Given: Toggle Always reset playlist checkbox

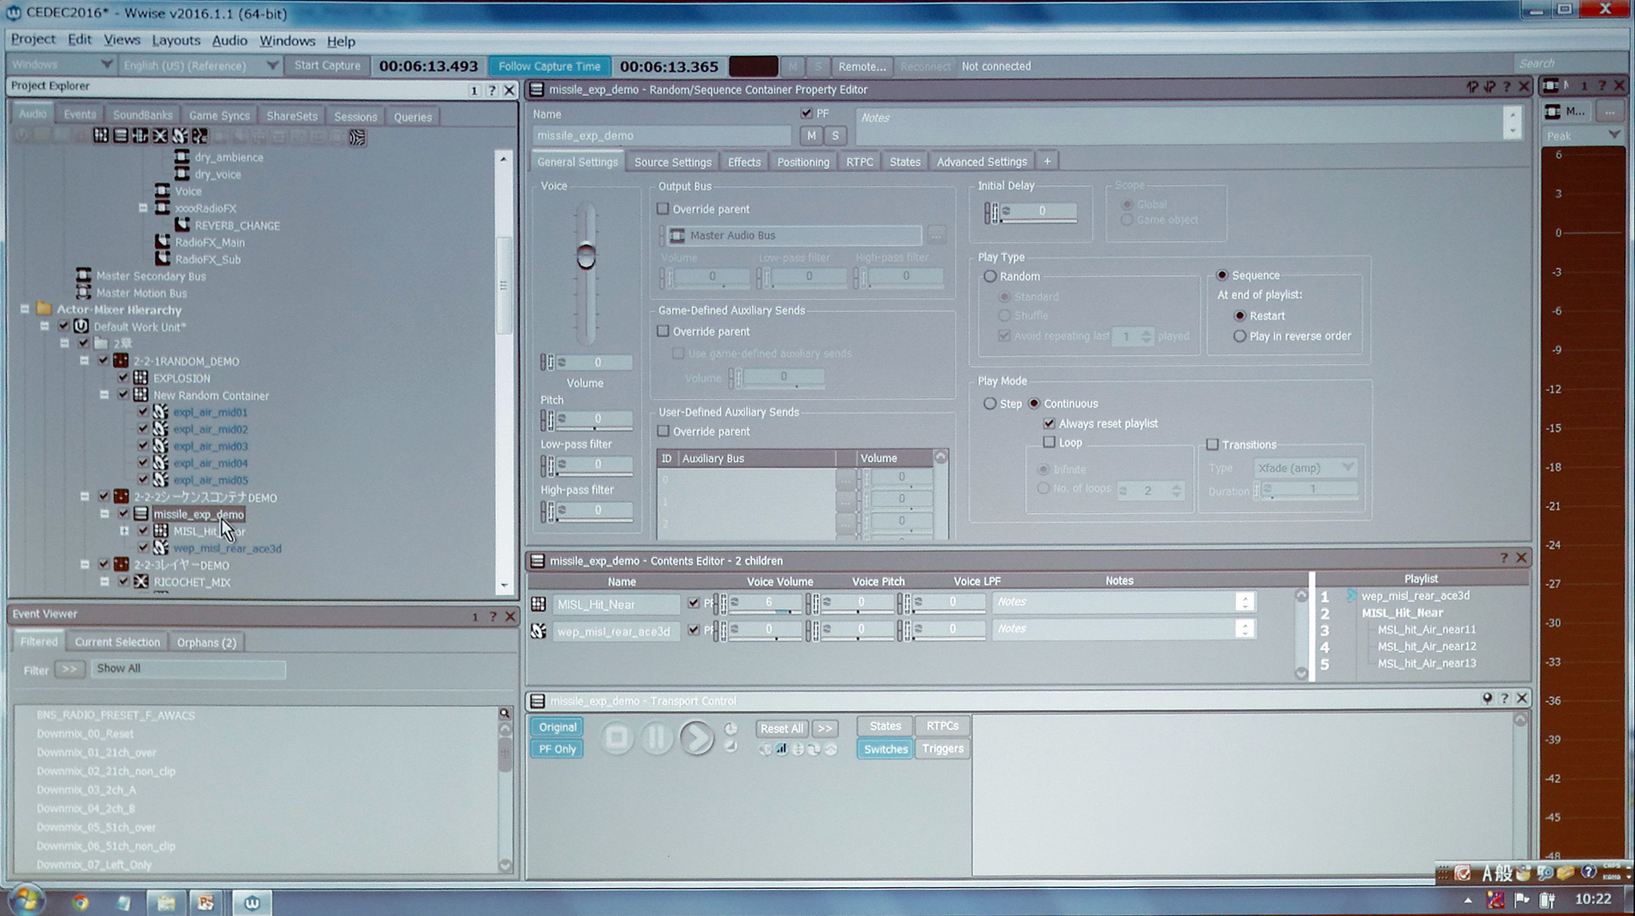Looking at the screenshot, I should [x=1049, y=423].
